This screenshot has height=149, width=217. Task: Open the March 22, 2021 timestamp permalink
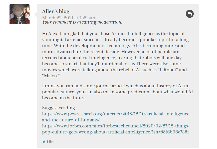[69, 18]
